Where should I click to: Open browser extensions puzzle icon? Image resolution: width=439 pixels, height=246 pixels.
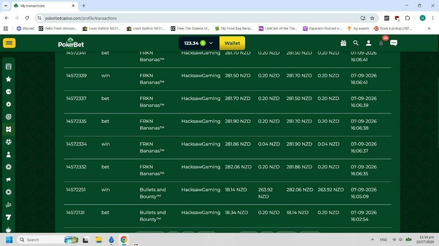[x=407, y=18]
